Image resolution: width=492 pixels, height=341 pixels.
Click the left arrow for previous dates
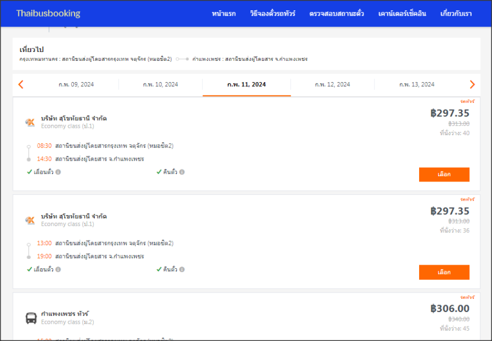coord(21,84)
